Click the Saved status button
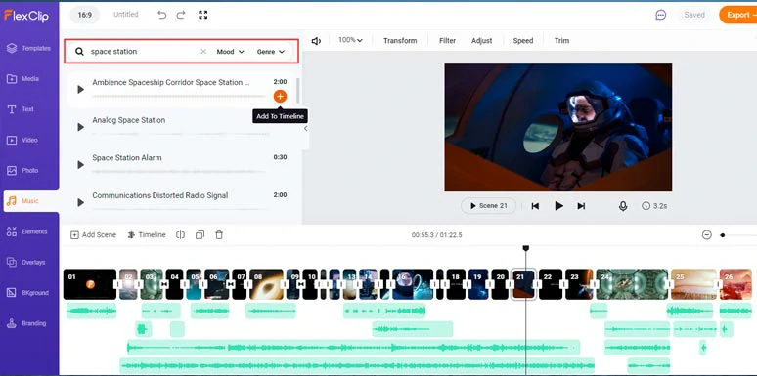757x376 pixels. point(694,15)
